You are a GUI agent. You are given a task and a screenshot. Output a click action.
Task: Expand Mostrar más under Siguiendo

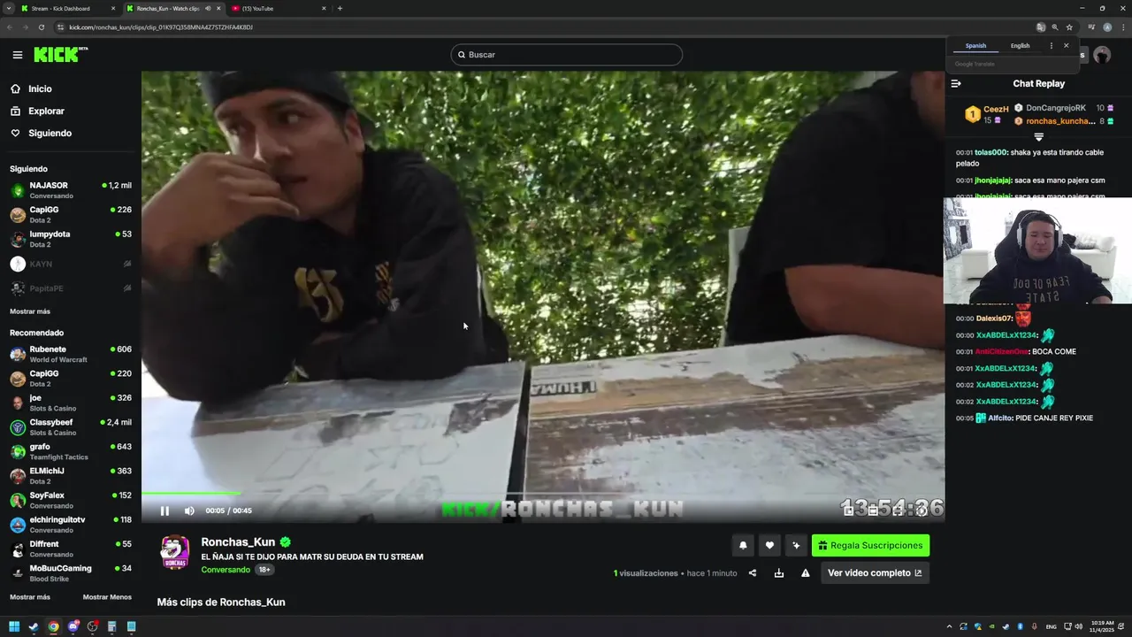coord(30,311)
